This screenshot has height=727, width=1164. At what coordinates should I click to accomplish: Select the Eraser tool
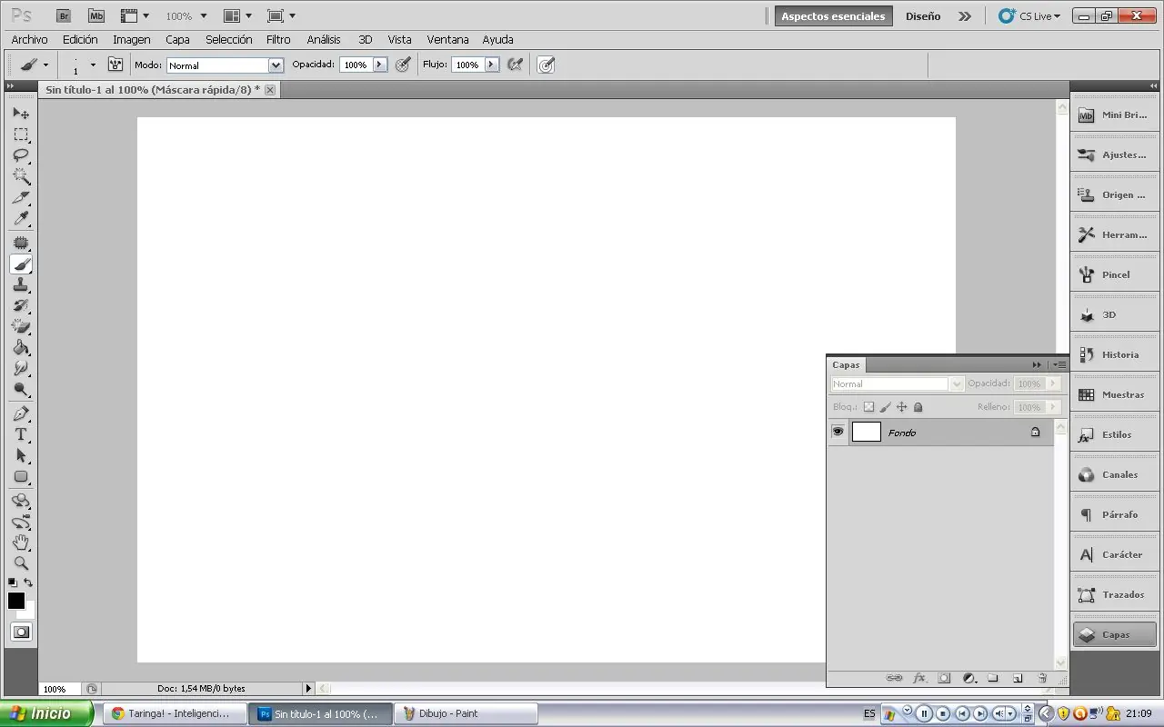(x=21, y=327)
